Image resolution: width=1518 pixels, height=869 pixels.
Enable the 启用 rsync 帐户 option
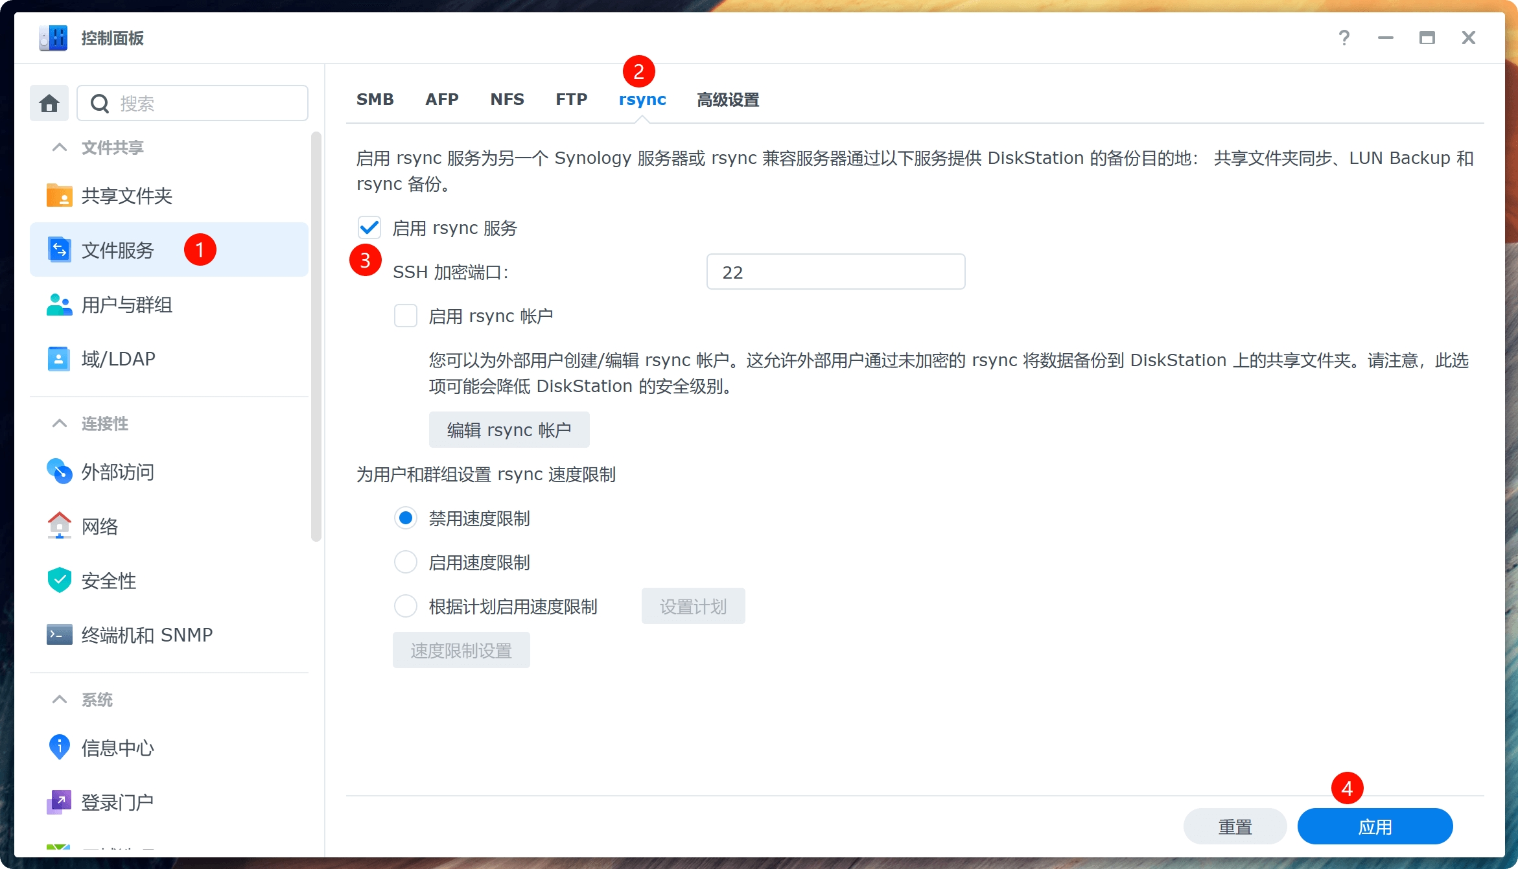point(405,316)
